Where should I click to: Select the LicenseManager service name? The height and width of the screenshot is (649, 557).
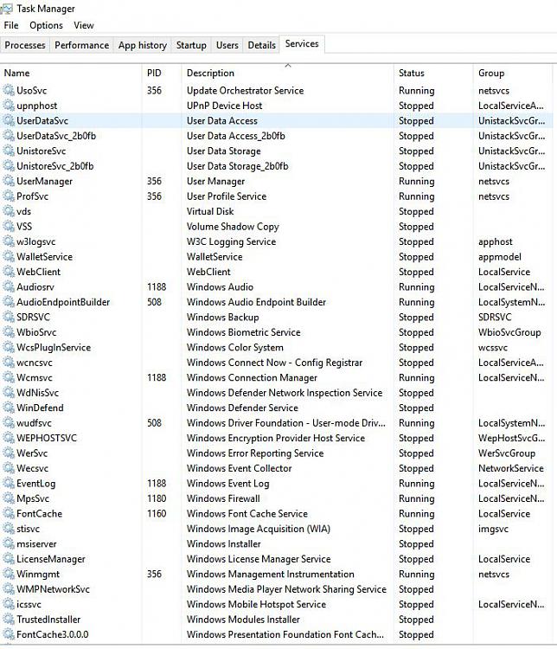(x=50, y=559)
